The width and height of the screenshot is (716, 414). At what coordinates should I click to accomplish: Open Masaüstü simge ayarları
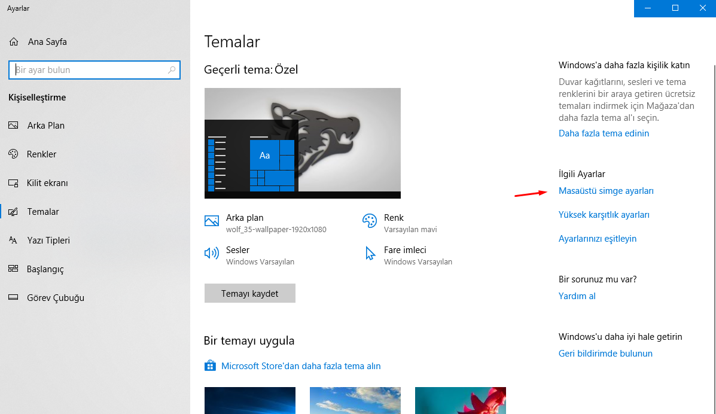tap(606, 191)
